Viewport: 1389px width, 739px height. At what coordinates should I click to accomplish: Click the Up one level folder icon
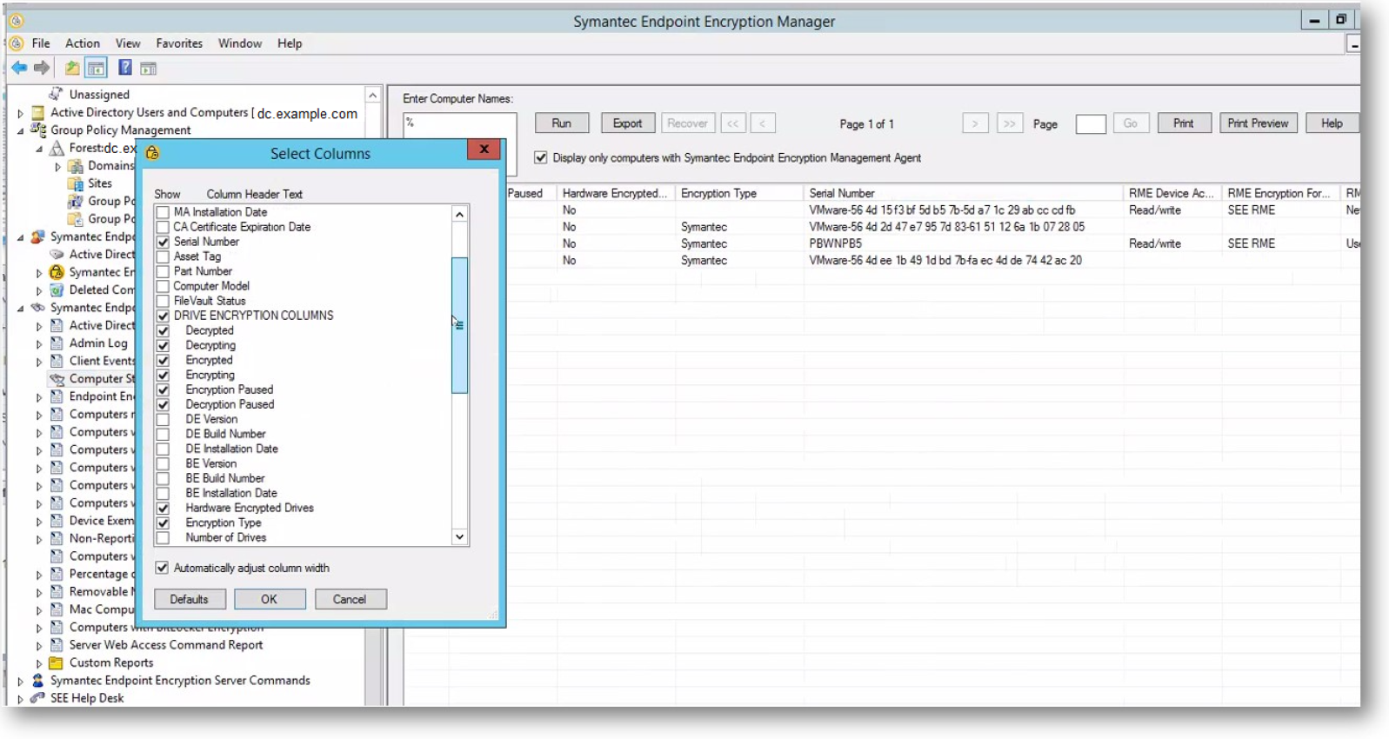pos(72,68)
